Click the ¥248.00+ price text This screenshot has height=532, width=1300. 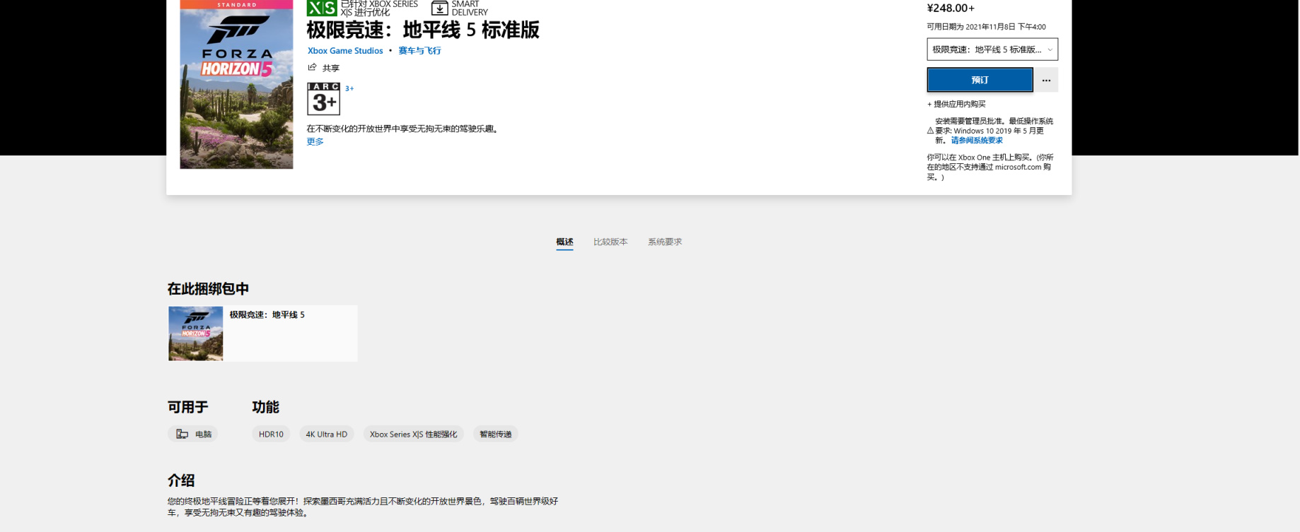coord(951,8)
